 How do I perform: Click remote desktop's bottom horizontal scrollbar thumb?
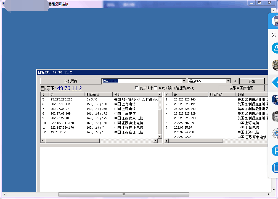click(x=124, y=194)
